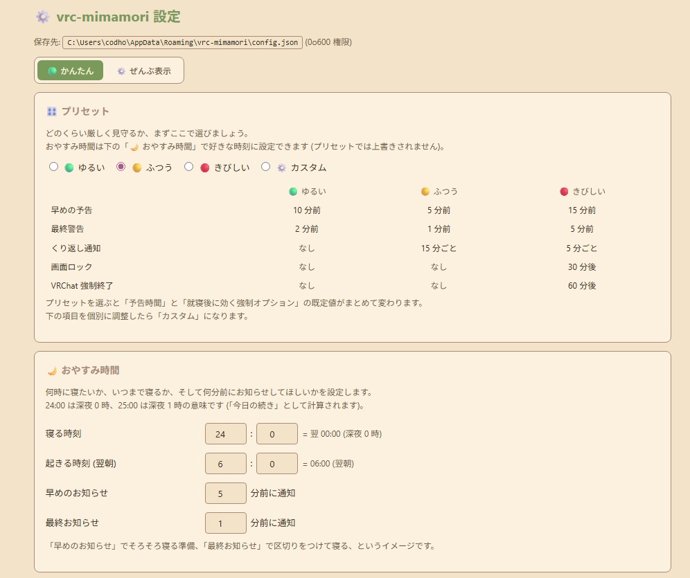Click the 起きる時刻 minute input showing 0
The height and width of the screenshot is (578, 690).
click(x=276, y=463)
